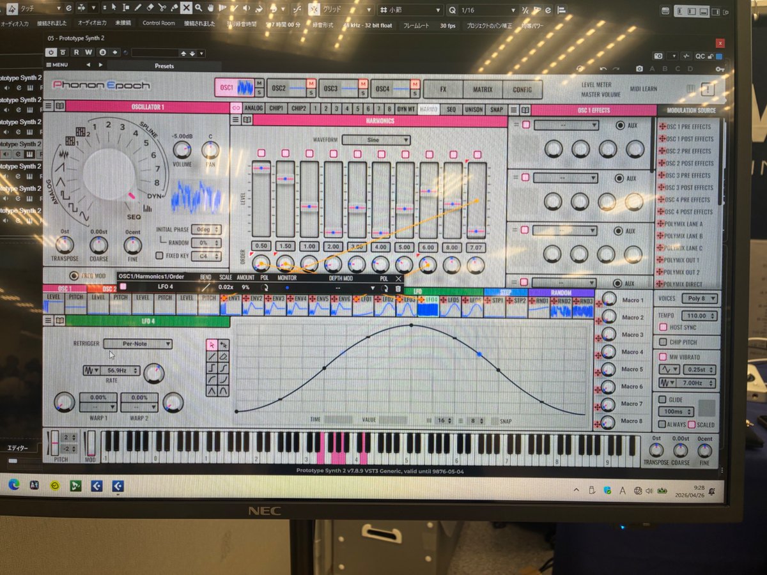The image size is (767, 575).
Task: Open the Oscillator 1 manual book icon
Action: 59,106
